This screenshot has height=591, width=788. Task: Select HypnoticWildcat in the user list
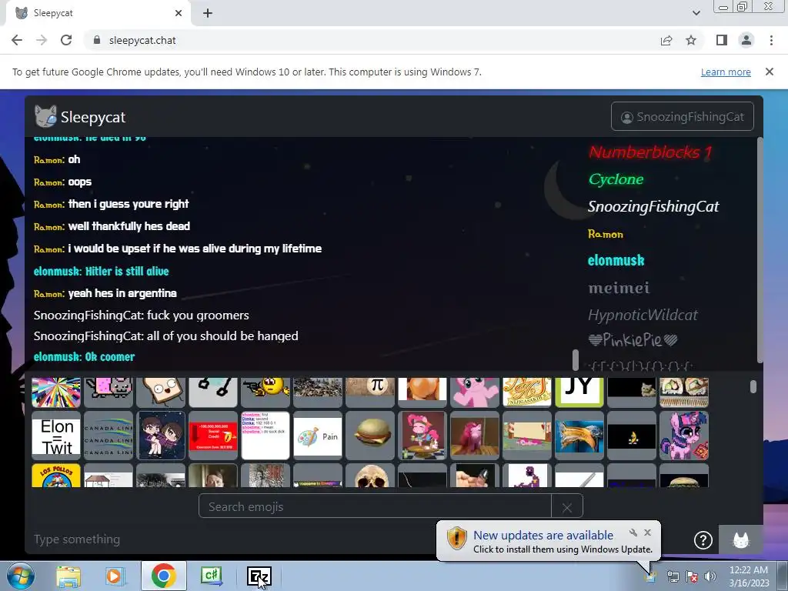[x=643, y=315]
